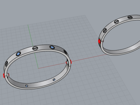This screenshot has height=105, width=140.
Task: Select the red hinge pin on the left bracelet's left edge
Action: [4, 76]
